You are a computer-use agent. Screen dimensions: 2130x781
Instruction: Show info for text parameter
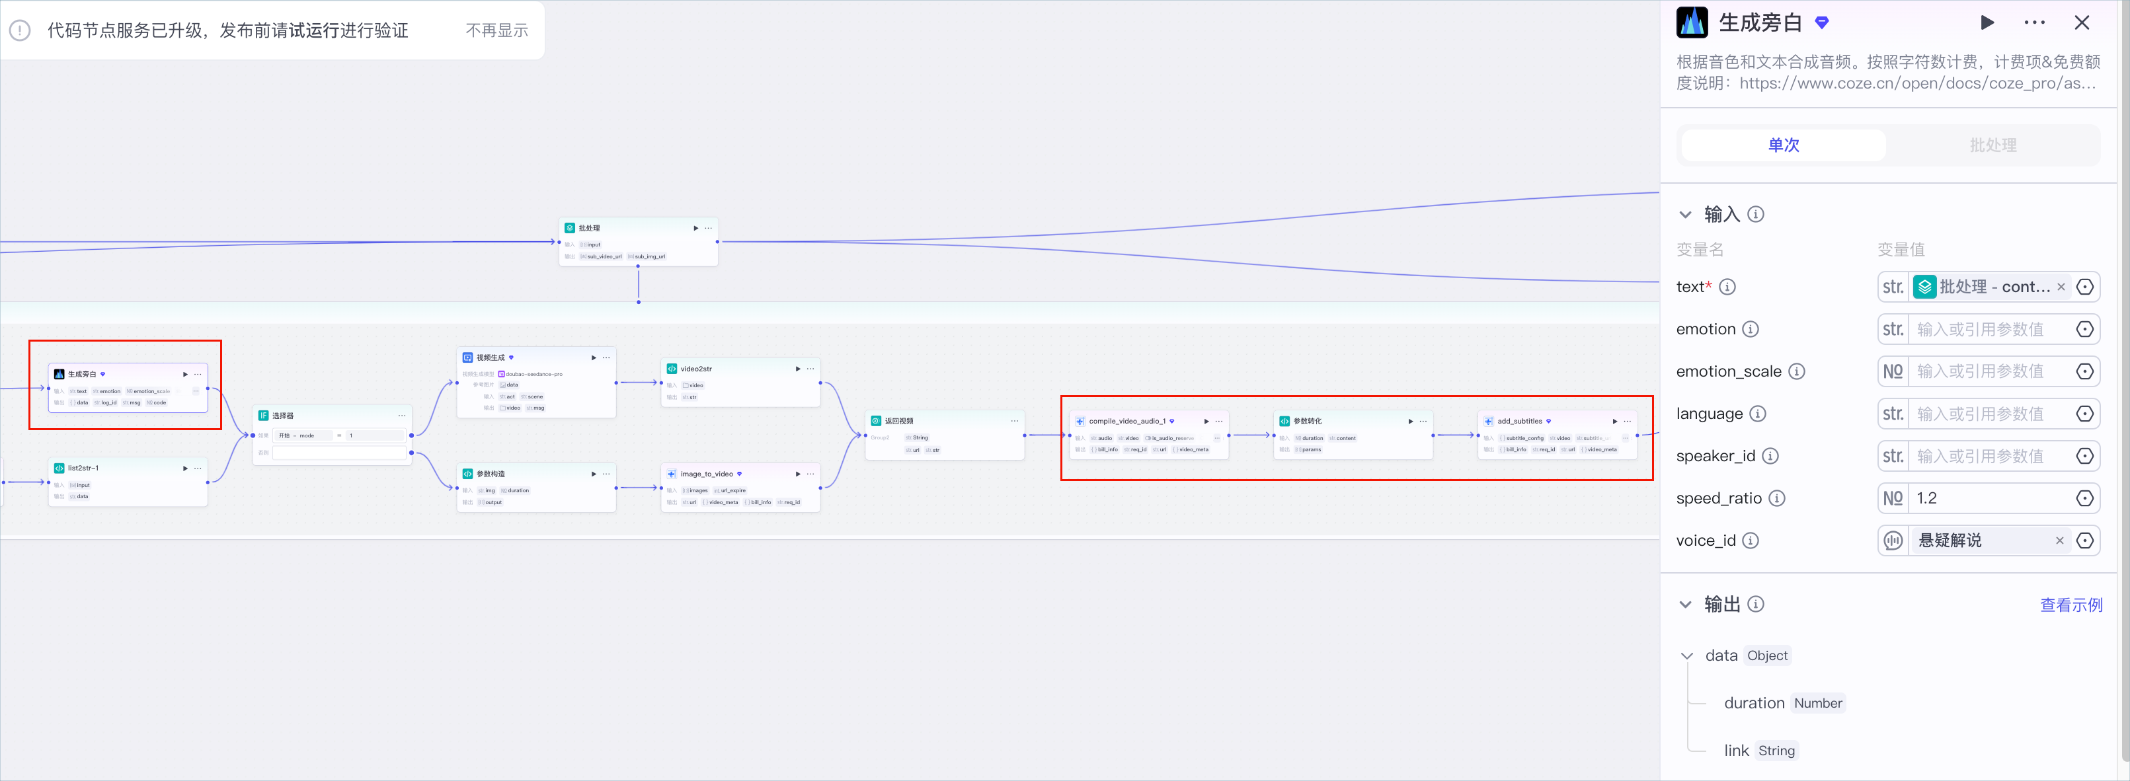[1727, 287]
